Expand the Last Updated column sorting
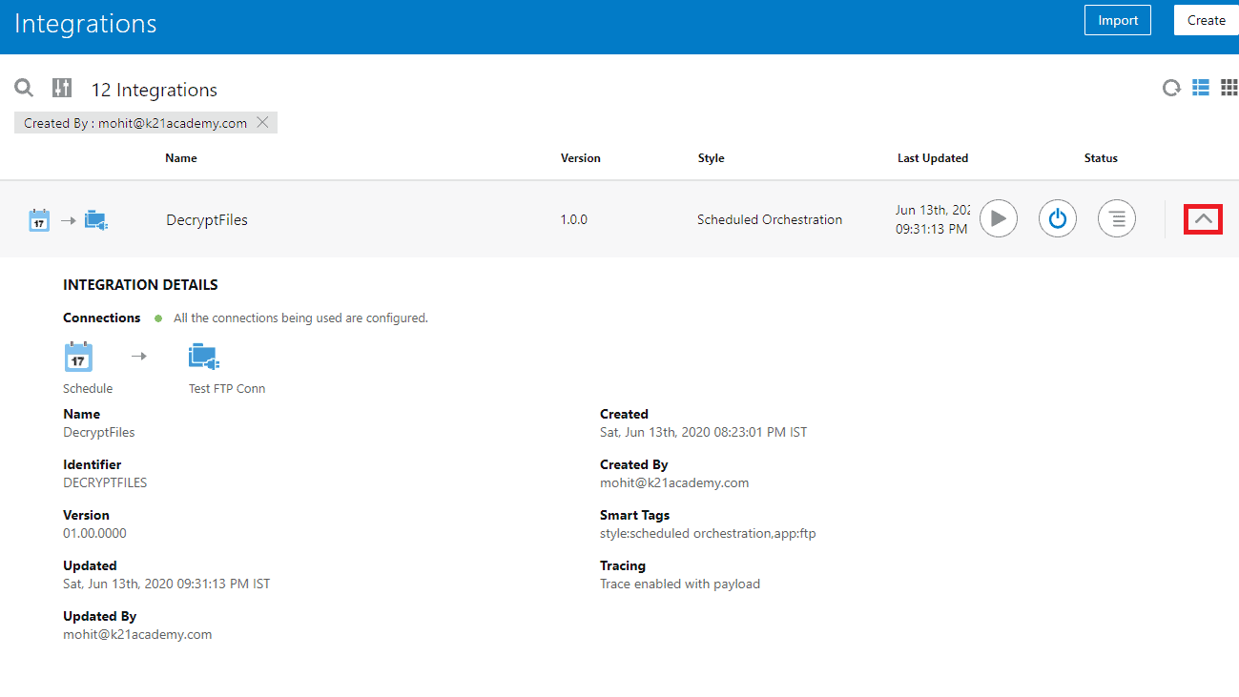1239x697 pixels. pos(933,158)
